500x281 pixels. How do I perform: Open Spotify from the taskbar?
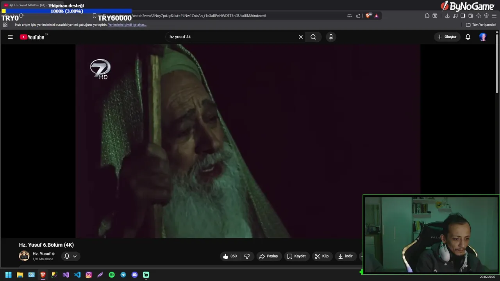(x=112, y=275)
